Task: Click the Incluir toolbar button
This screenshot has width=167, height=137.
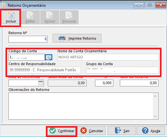Action: coord(11,17)
